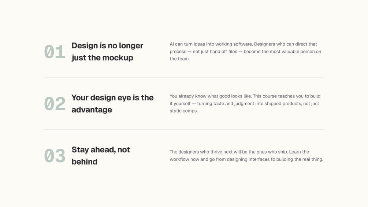Click text 'process — not just hand off files'
Viewport: 368px width, 207px height.
(204, 52)
